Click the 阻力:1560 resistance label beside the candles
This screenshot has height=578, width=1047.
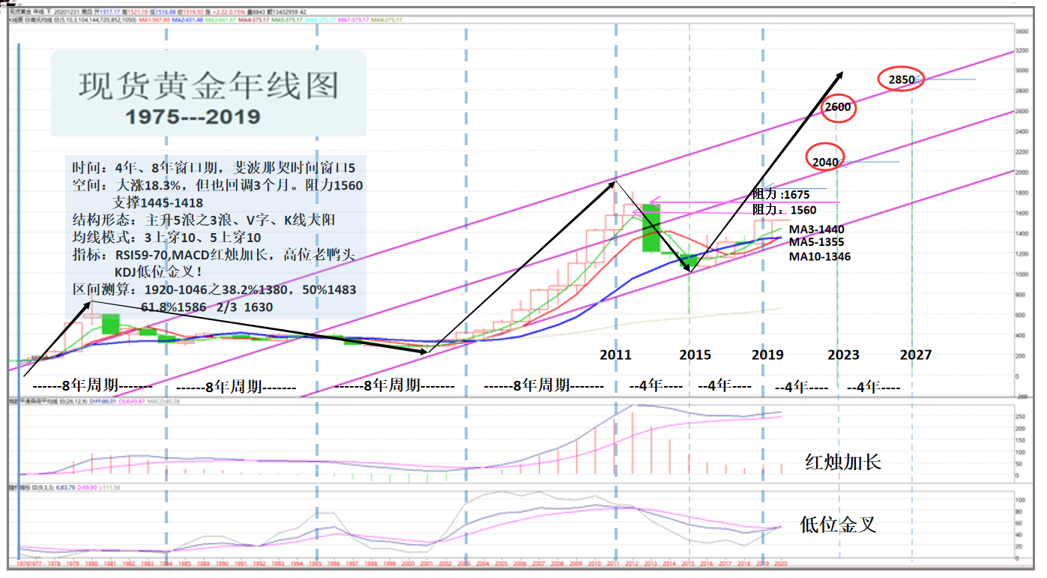click(x=785, y=211)
